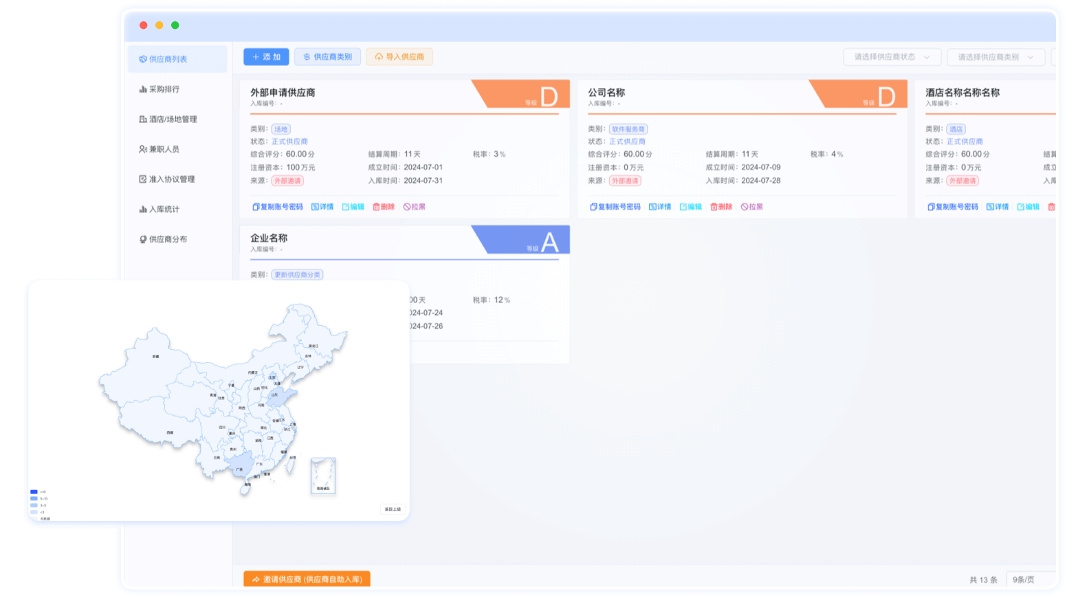Click 注册资本 100万元 value
Viewport: 1067px width, 598px height.
pyautogui.click(x=301, y=168)
